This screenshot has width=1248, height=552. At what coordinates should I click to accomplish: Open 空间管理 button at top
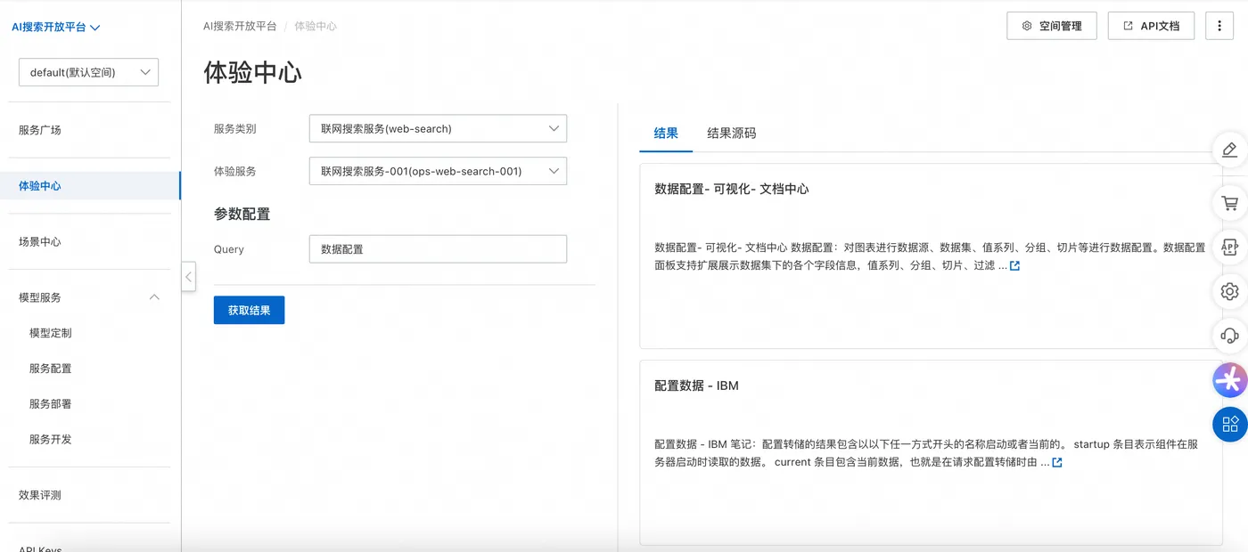[1052, 26]
